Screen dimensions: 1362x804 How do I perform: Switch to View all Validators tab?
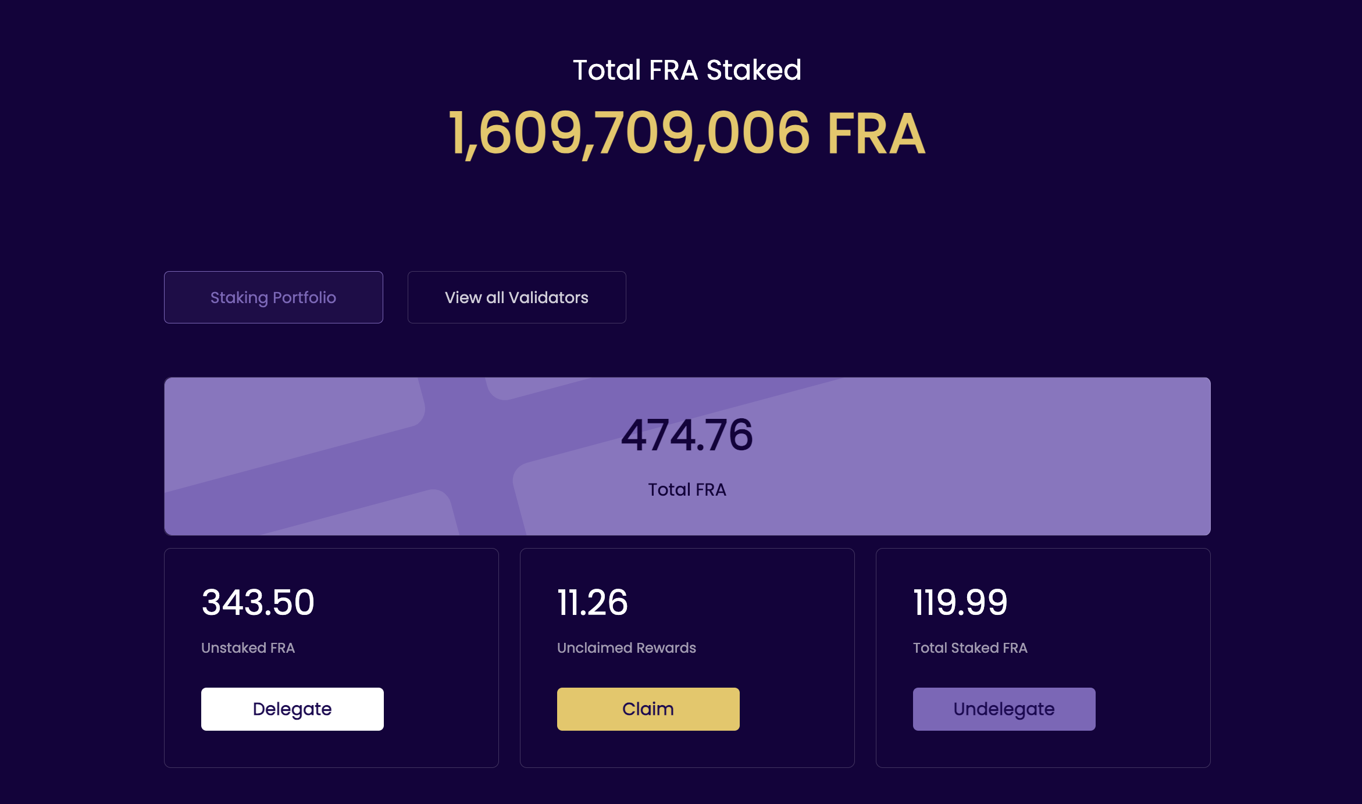516,297
